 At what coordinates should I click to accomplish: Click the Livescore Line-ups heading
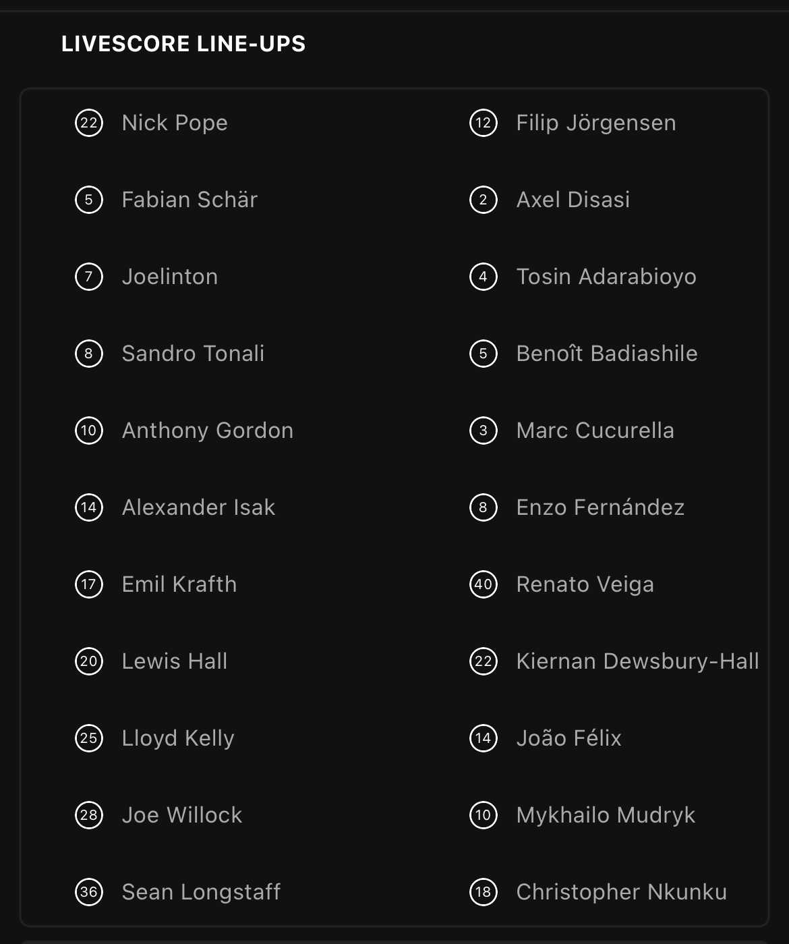[x=183, y=44]
